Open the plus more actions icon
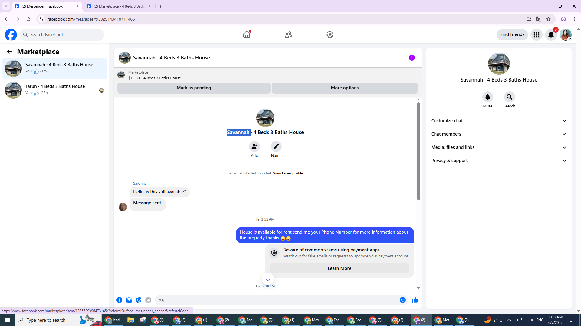The image size is (581, 326). pos(119,300)
